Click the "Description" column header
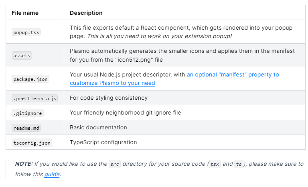308x187 pixels. click(x=86, y=13)
